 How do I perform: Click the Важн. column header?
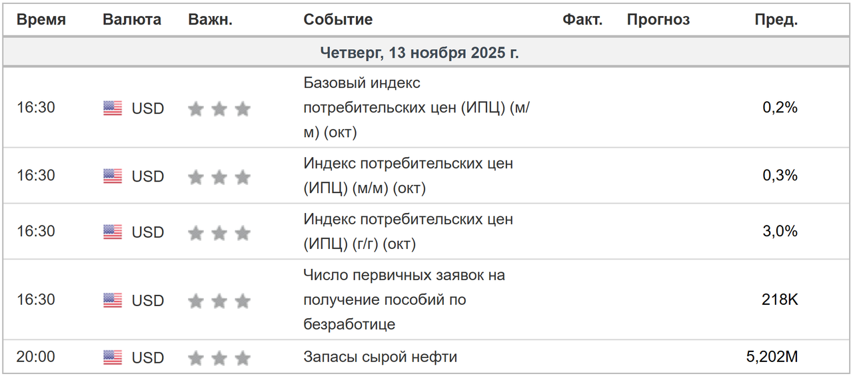click(x=211, y=20)
